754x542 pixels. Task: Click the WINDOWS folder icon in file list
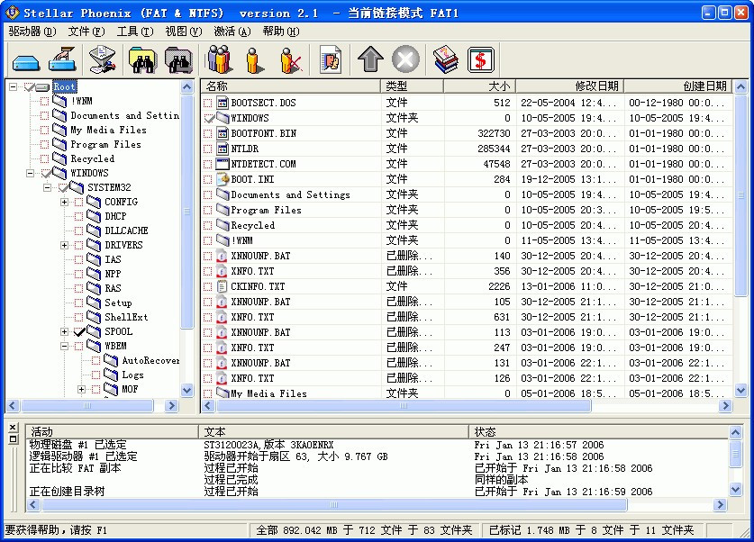[223, 118]
